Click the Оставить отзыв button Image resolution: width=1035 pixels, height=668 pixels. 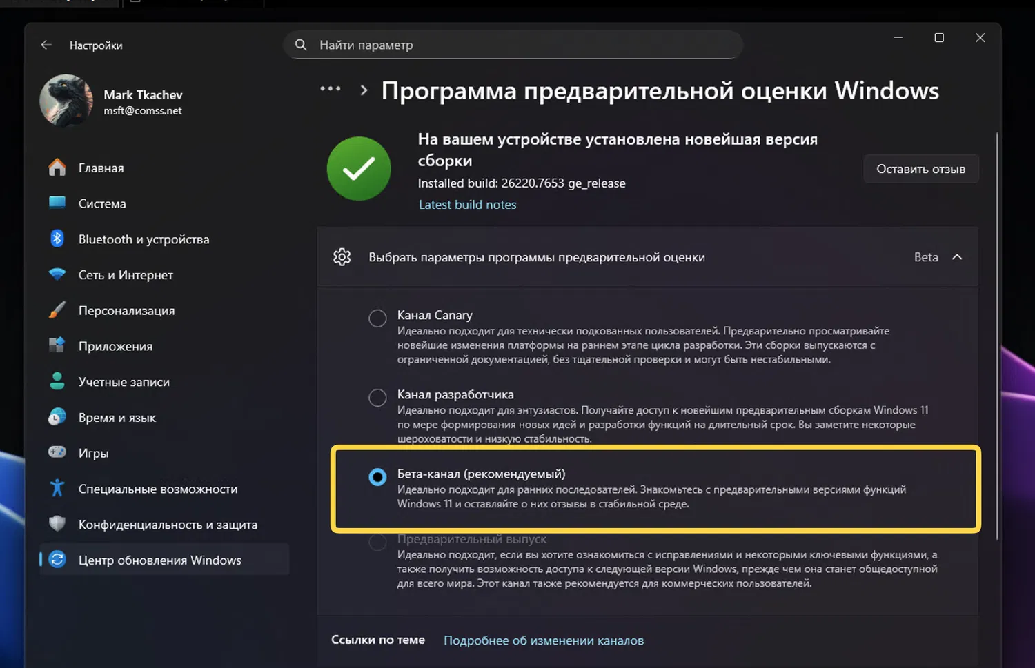click(921, 169)
